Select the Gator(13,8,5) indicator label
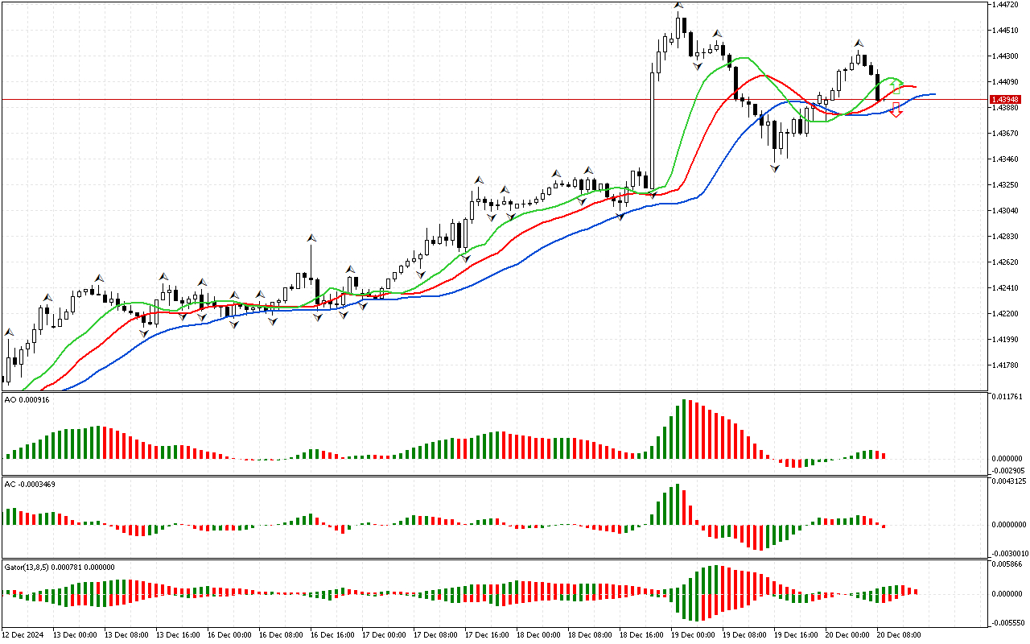 click(x=60, y=567)
